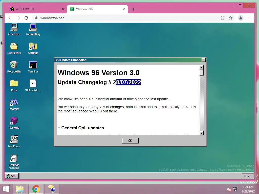View site security lock info
259x194 pixels.
36,18
